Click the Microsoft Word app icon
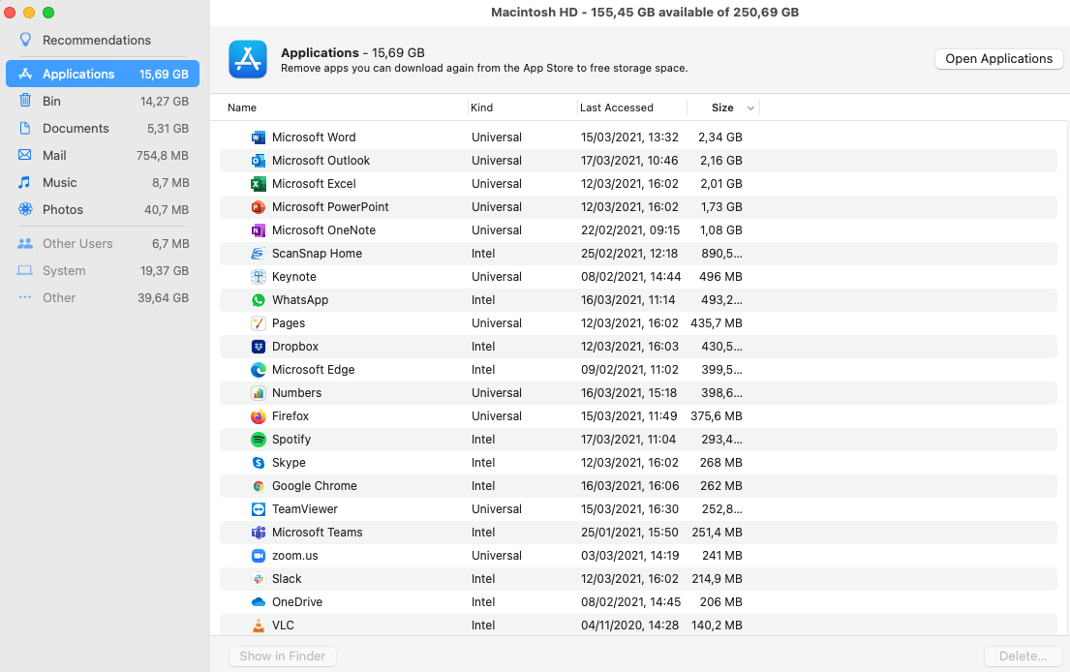 coord(258,137)
